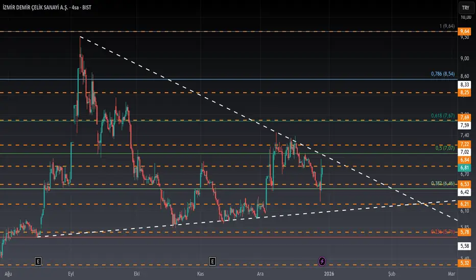The width and height of the screenshot is (476, 280).
Task: Click the Eyl date label on time axis
Action: coord(70,274)
